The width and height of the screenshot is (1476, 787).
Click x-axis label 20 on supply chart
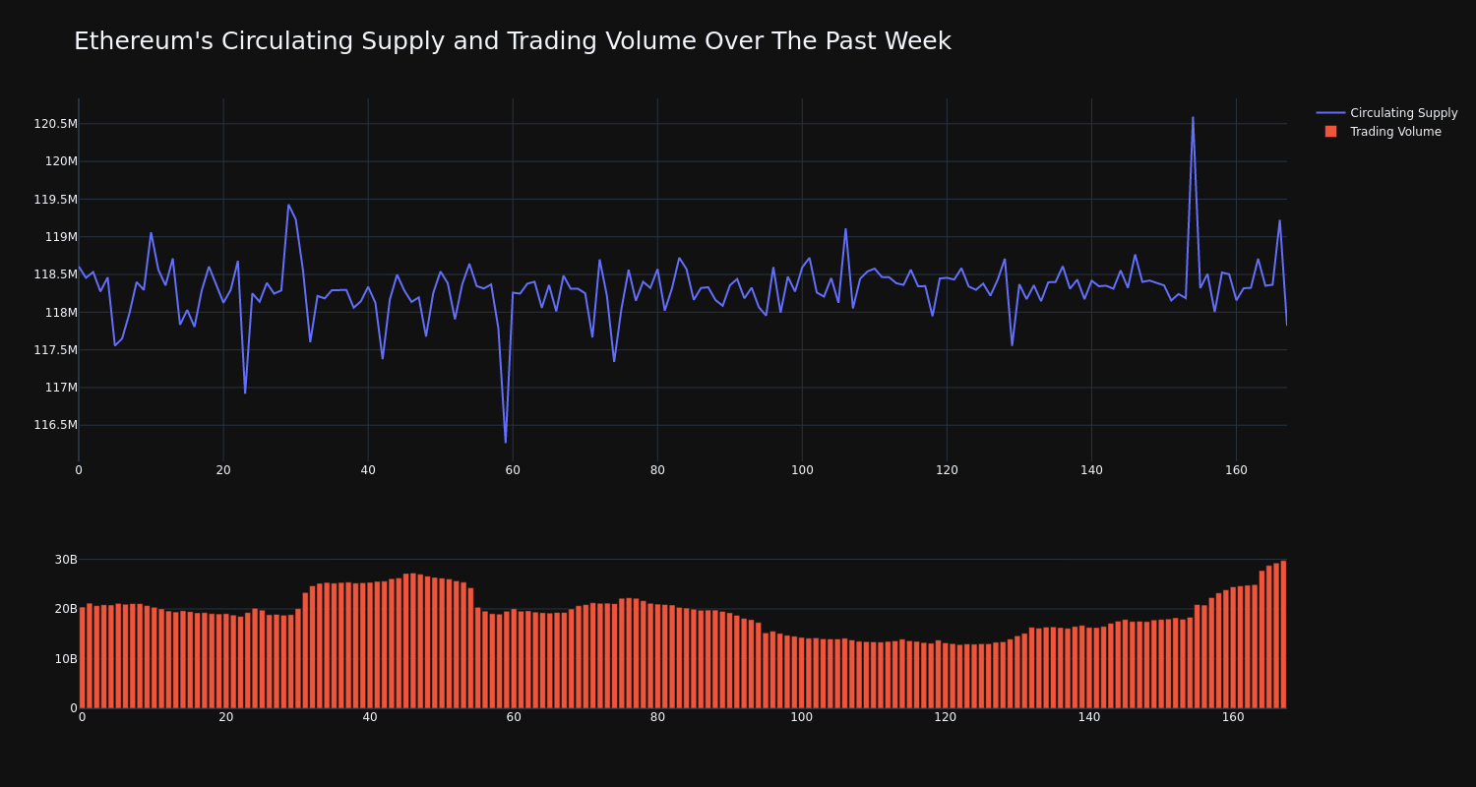pos(223,470)
